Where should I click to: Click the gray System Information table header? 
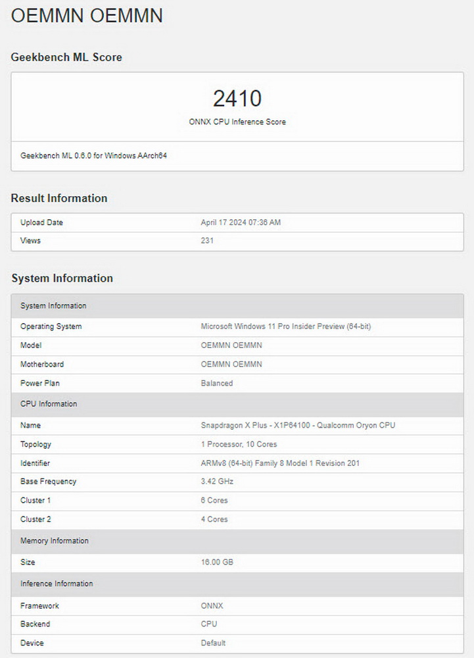pos(237,306)
